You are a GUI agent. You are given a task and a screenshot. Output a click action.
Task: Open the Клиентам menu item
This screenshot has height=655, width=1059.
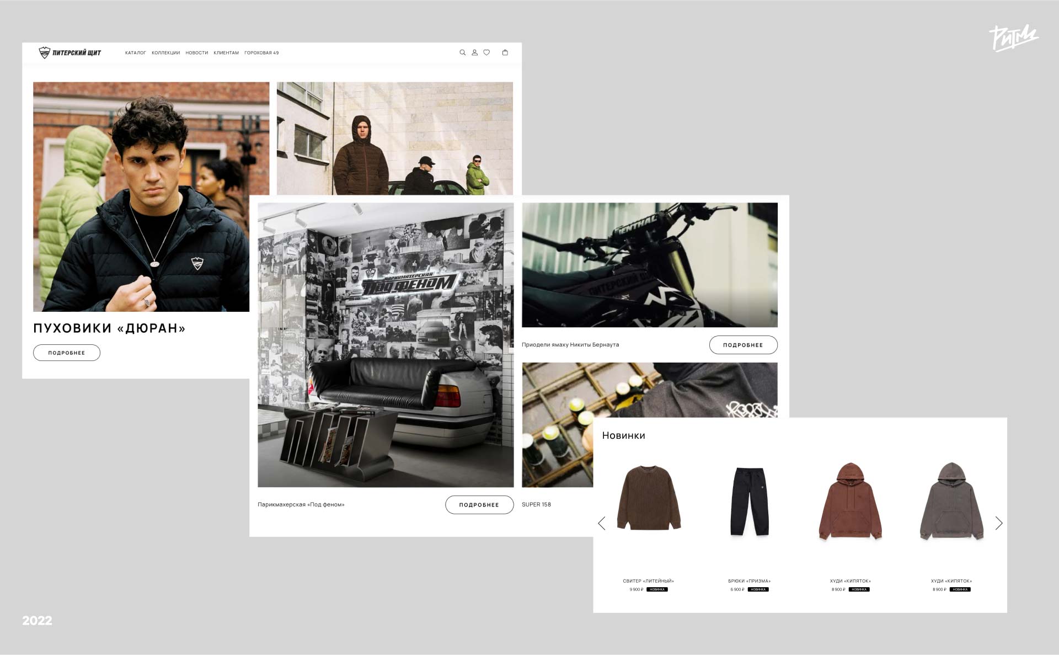(226, 53)
